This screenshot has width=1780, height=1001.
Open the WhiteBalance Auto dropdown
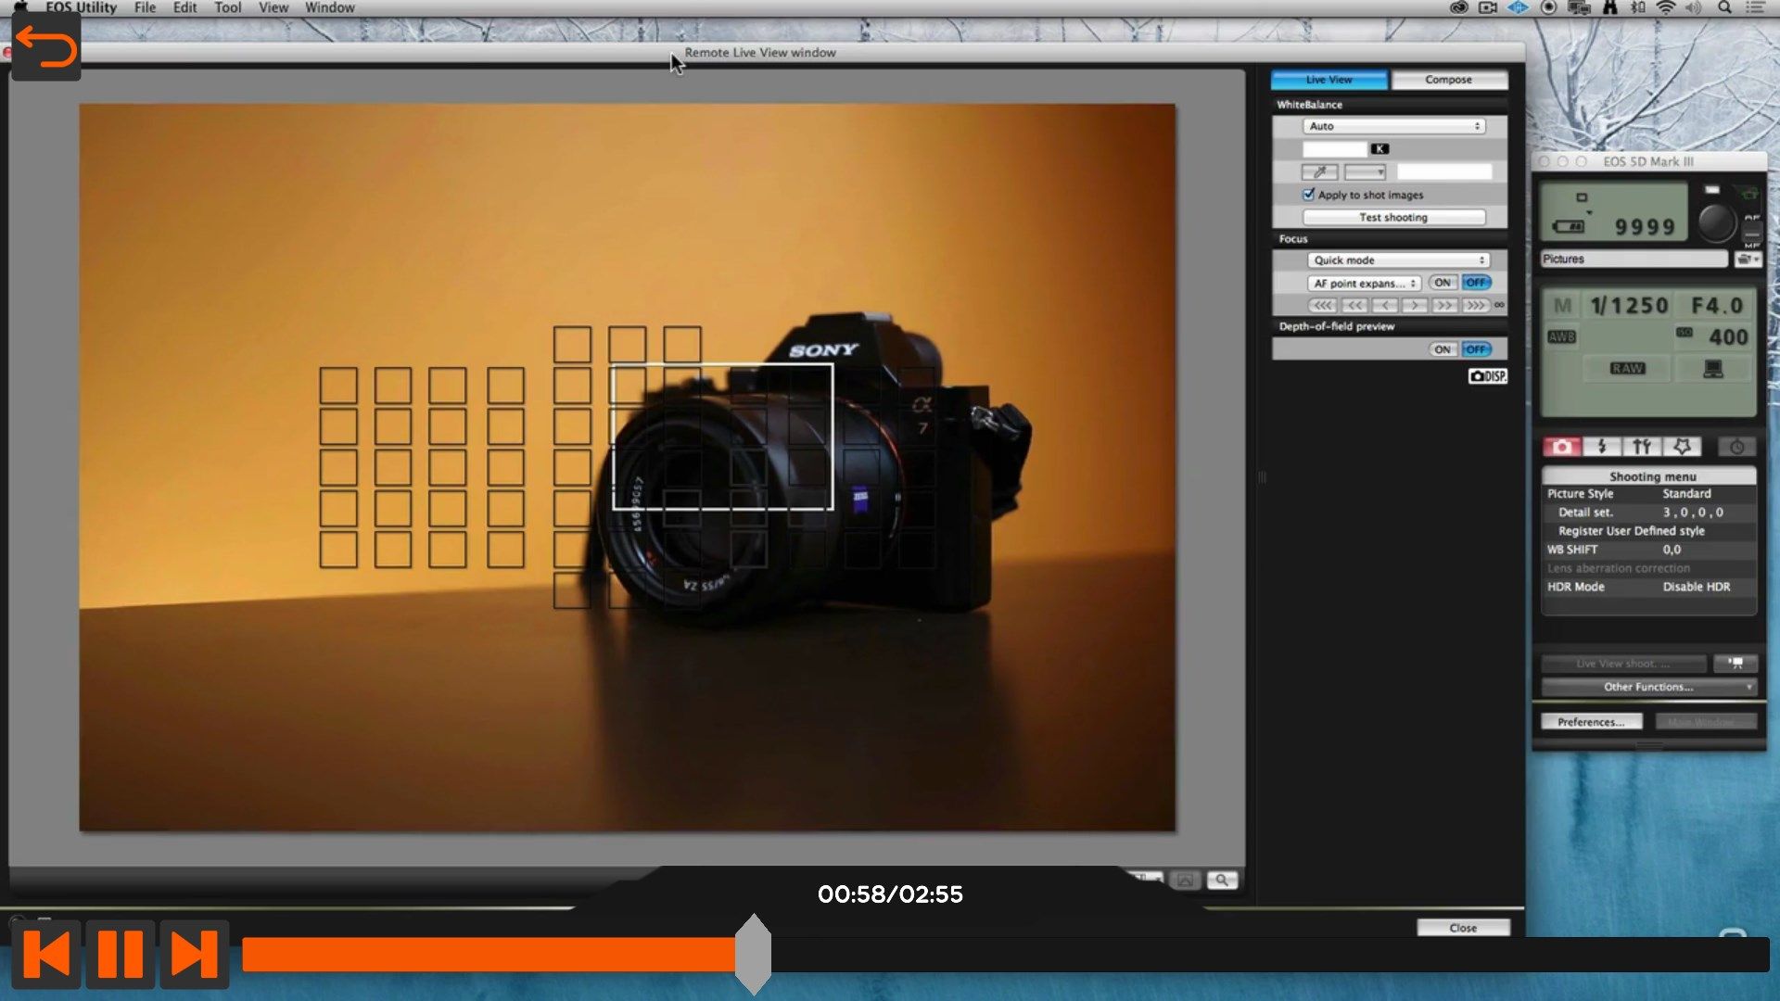pos(1394,126)
